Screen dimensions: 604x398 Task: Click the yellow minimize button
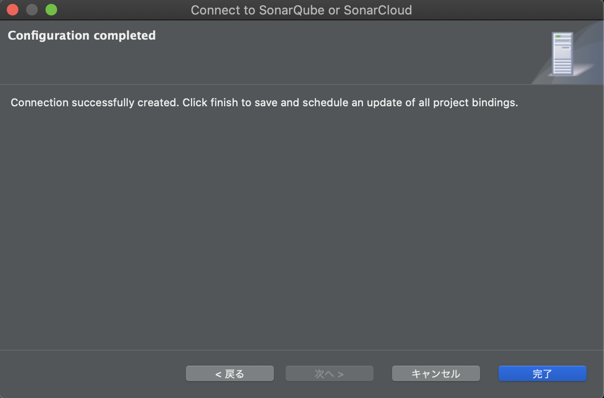(x=31, y=9)
